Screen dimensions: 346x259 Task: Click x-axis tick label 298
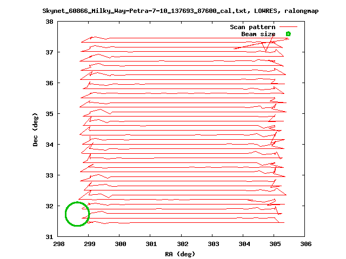pyautogui.click(x=59, y=244)
